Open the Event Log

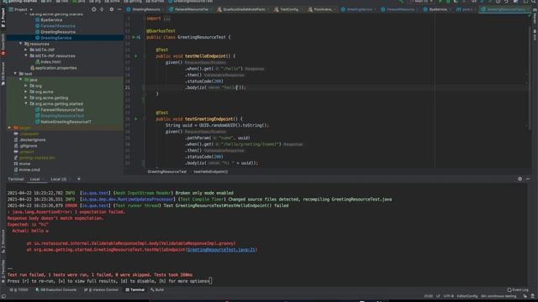[518, 289]
